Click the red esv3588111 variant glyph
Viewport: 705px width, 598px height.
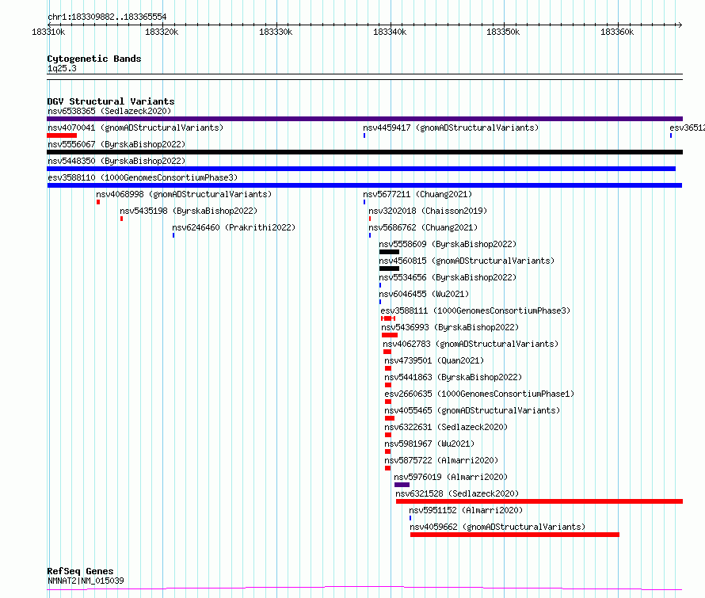coord(388,318)
